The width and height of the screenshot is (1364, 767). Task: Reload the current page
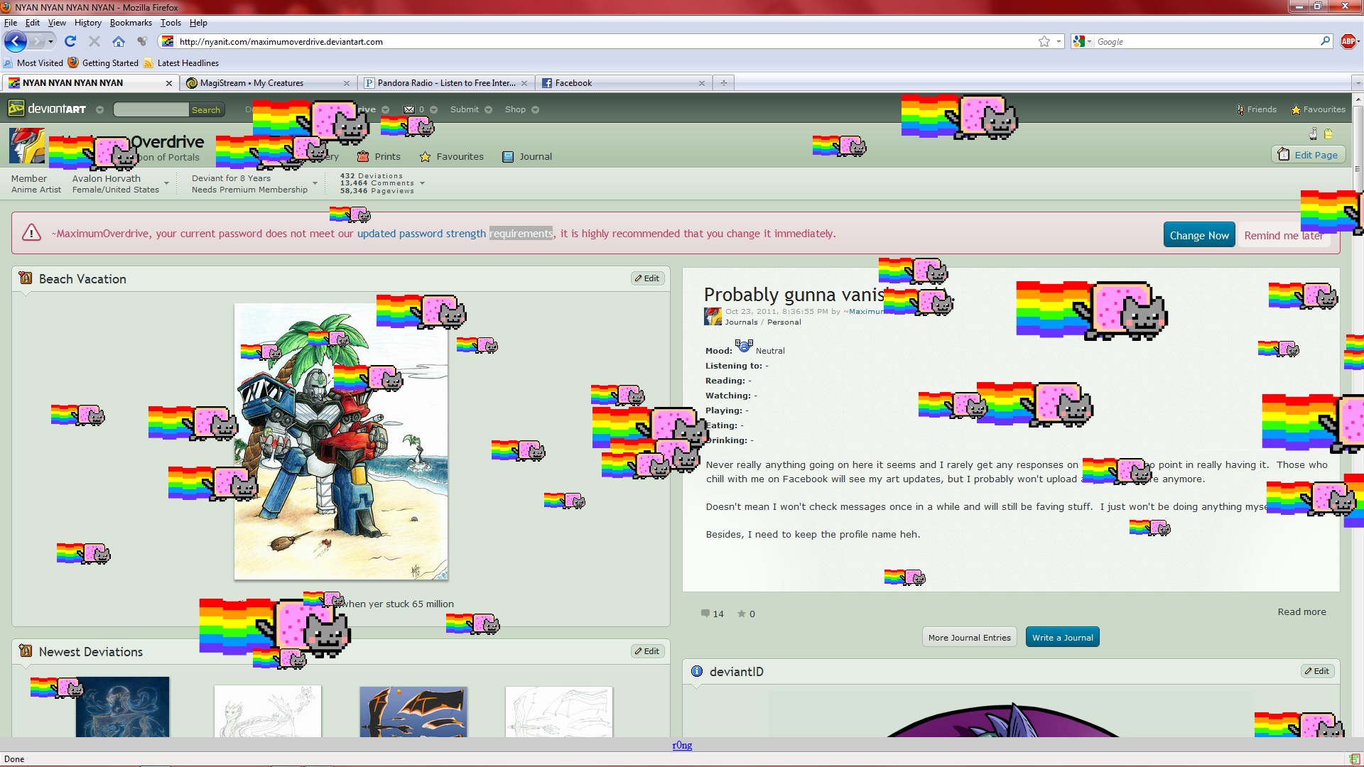click(x=70, y=42)
